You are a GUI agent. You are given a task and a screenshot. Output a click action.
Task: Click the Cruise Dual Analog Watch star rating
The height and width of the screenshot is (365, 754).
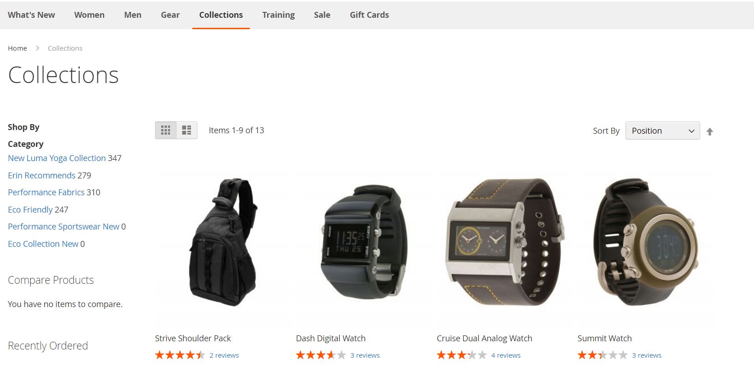(462, 355)
